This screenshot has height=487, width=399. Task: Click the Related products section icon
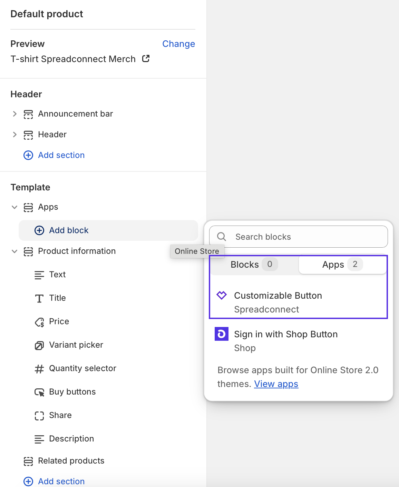coord(28,461)
